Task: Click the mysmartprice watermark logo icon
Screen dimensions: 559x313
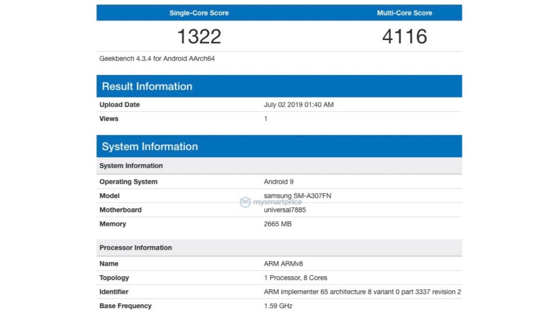Action: pyautogui.click(x=245, y=202)
